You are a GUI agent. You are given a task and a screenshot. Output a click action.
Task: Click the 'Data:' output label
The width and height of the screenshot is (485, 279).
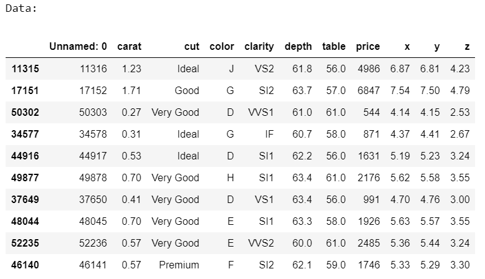[21, 8]
